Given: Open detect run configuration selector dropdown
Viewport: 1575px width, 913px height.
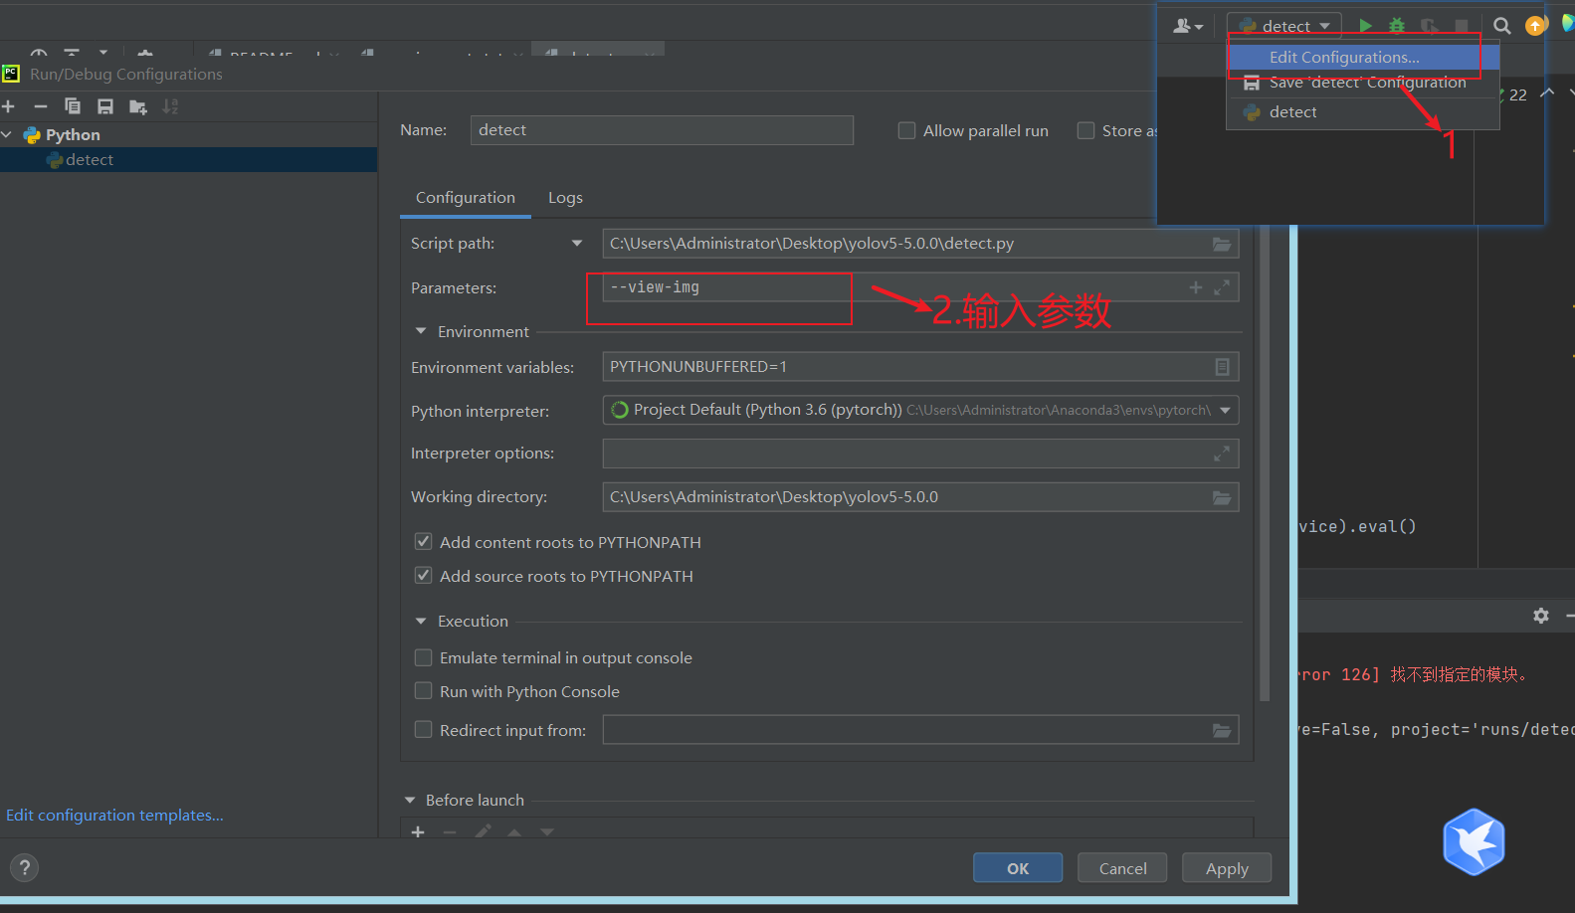Looking at the screenshot, I should click(x=1283, y=26).
